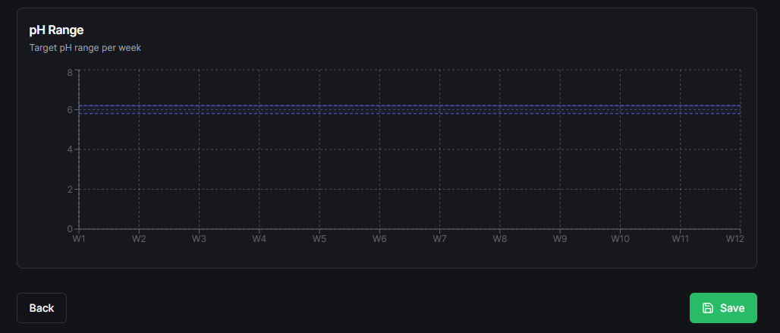Viewport: 780px width, 333px height.
Task: Click the W11 axis label
Action: pos(680,239)
